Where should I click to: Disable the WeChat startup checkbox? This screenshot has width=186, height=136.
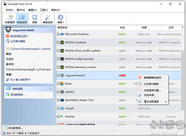(58, 117)
